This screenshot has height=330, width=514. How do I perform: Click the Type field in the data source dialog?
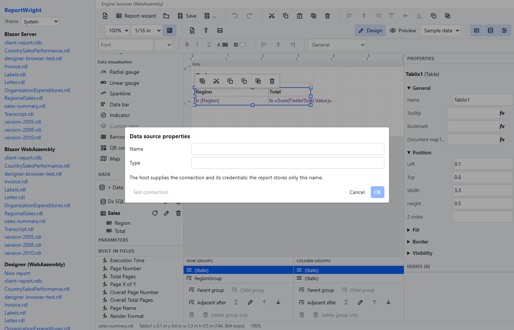[x=288, y=163]
